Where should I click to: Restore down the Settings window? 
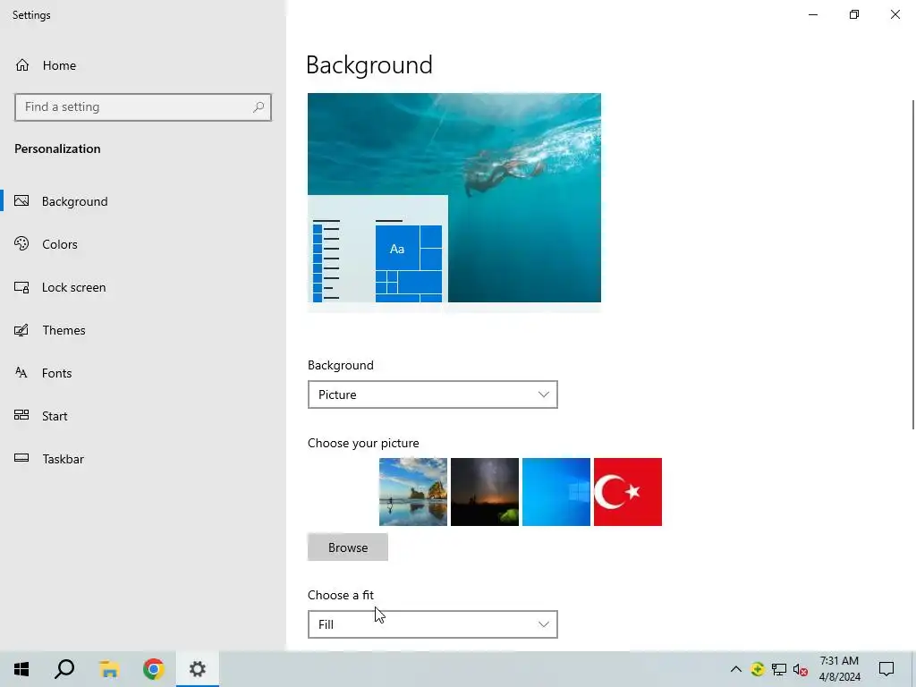[854, 14]
